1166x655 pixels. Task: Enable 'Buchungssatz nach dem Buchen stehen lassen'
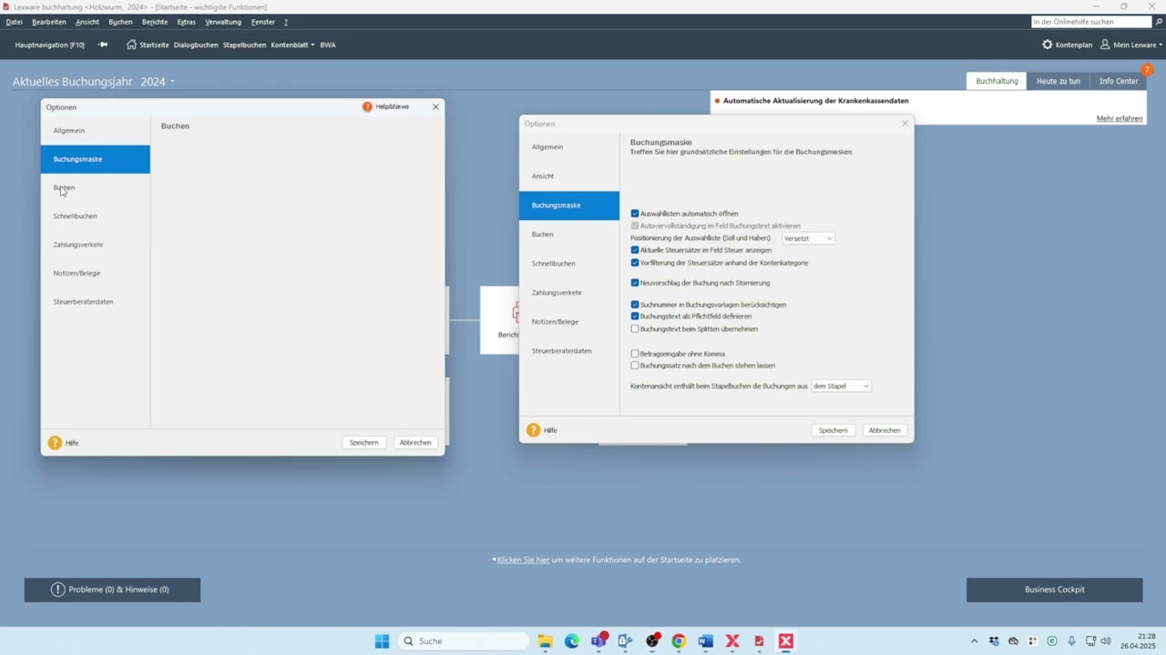pos(635,366)
